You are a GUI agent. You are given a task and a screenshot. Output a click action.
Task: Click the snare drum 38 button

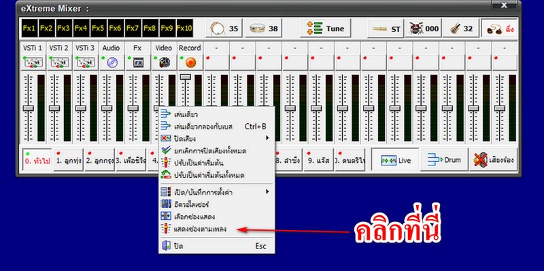(264, 29)
